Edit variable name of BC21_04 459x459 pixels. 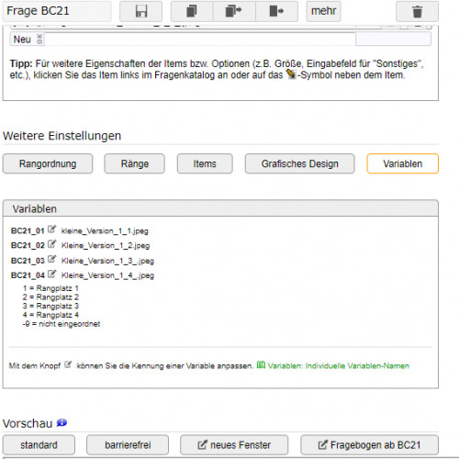[51, 274]
